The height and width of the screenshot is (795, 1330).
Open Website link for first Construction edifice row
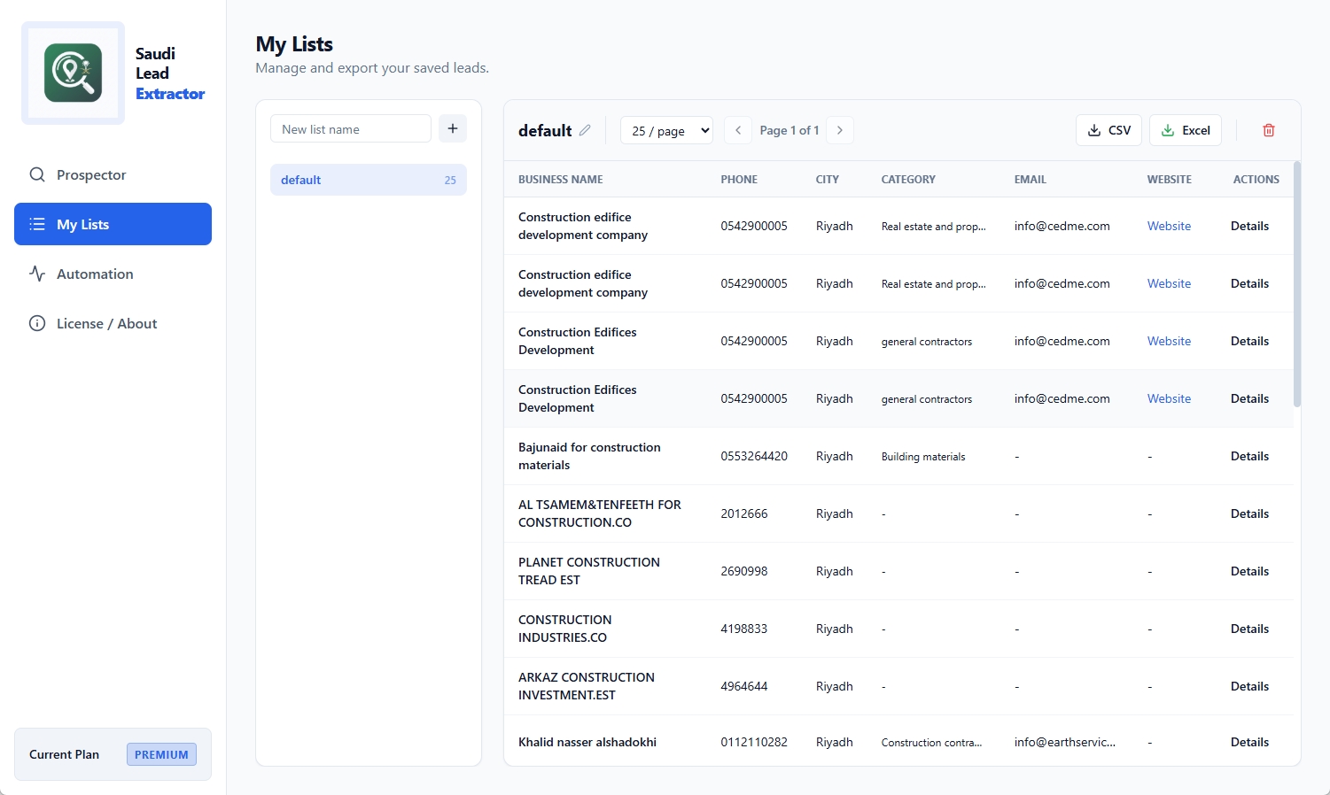[1169, 226]
